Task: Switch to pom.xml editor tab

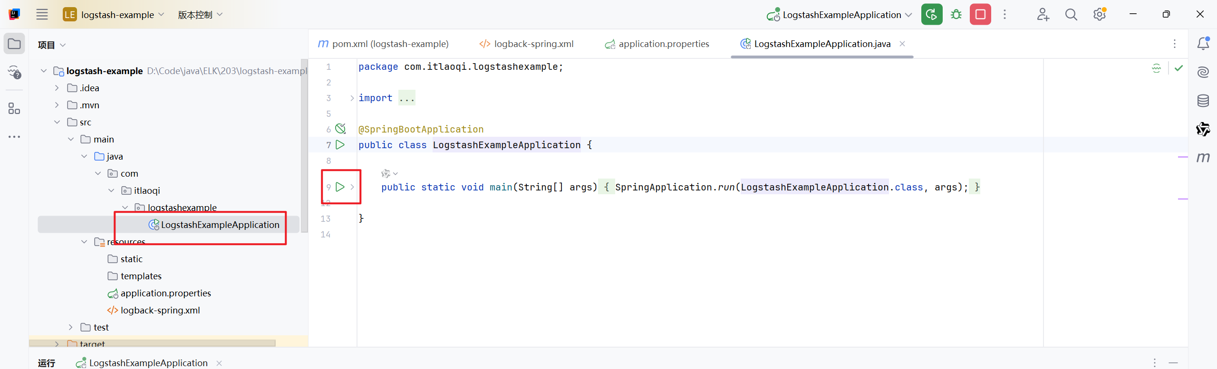Action: [x=383, y=44]
